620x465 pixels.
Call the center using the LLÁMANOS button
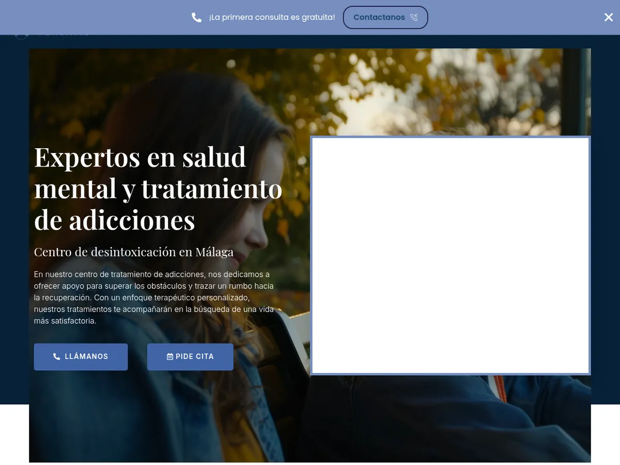pyautogui.click(x=81, y=357)
